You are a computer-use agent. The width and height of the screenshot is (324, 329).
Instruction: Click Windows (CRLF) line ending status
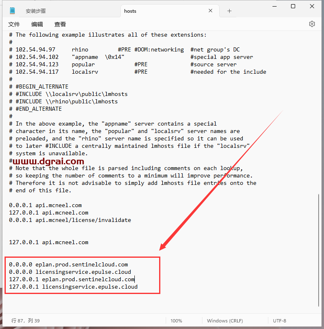(225, 321)
